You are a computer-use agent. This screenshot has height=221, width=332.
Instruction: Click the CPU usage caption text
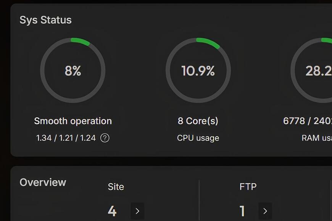[x=198, y=138]
